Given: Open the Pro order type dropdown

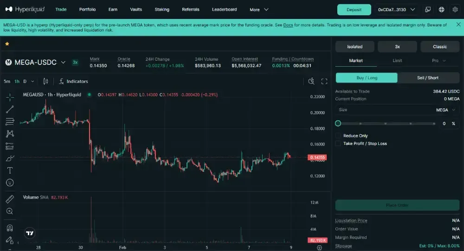Looking at the screenshot, I should tap(438, 61).
